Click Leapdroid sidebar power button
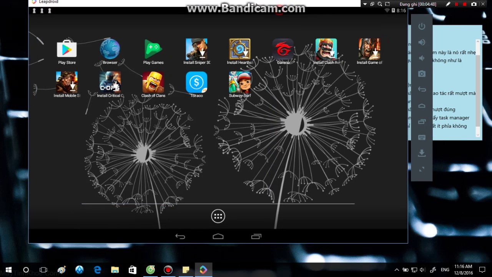 point(422,26)
